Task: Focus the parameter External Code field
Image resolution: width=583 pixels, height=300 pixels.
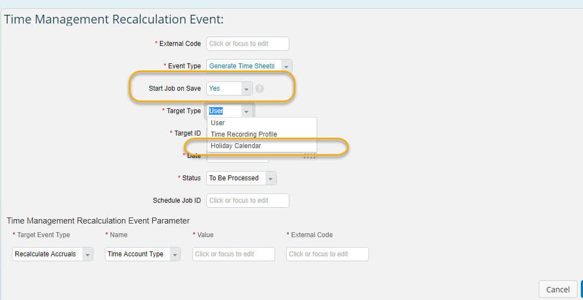Action: click(327, 254)
